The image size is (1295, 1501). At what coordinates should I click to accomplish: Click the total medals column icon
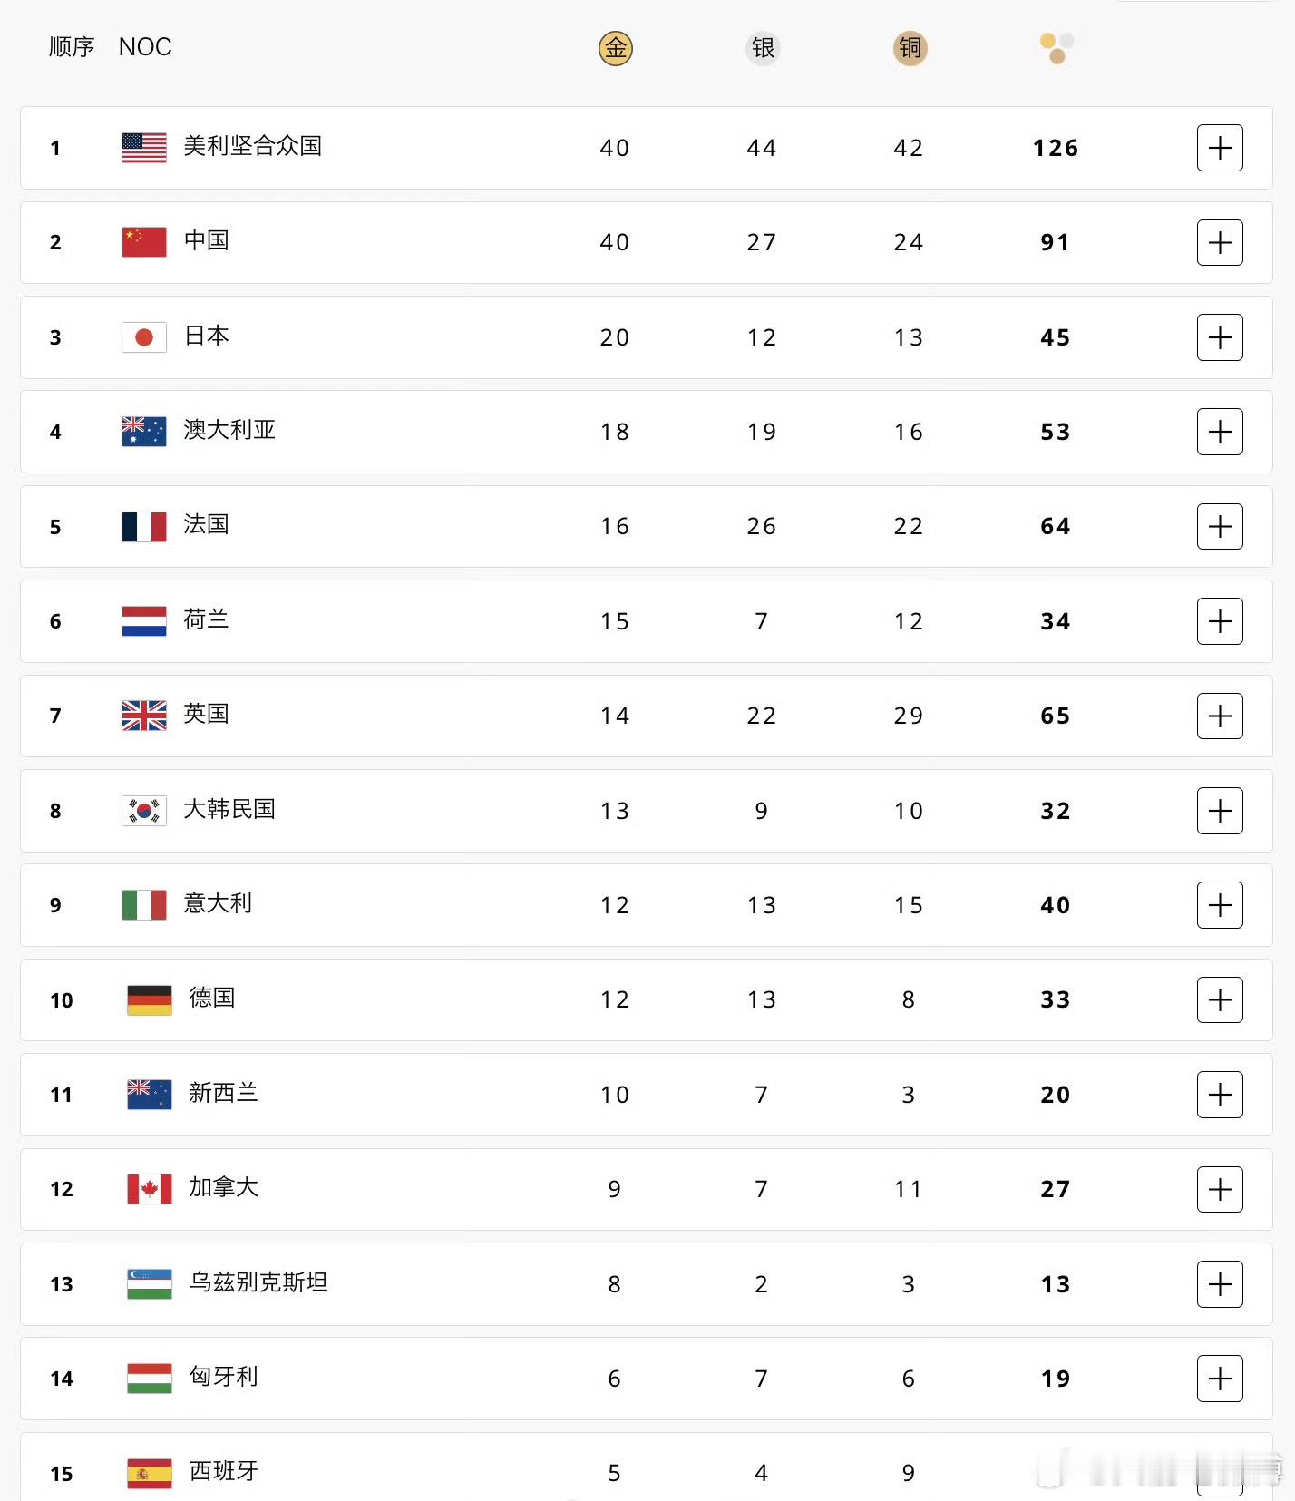pyautogui.click(x=1056, y=48)
